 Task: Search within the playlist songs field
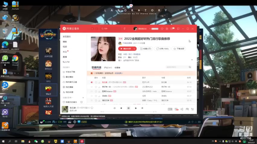178,67
